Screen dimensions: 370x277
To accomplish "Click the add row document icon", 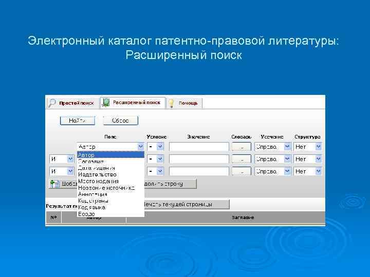I will (55, 184).
